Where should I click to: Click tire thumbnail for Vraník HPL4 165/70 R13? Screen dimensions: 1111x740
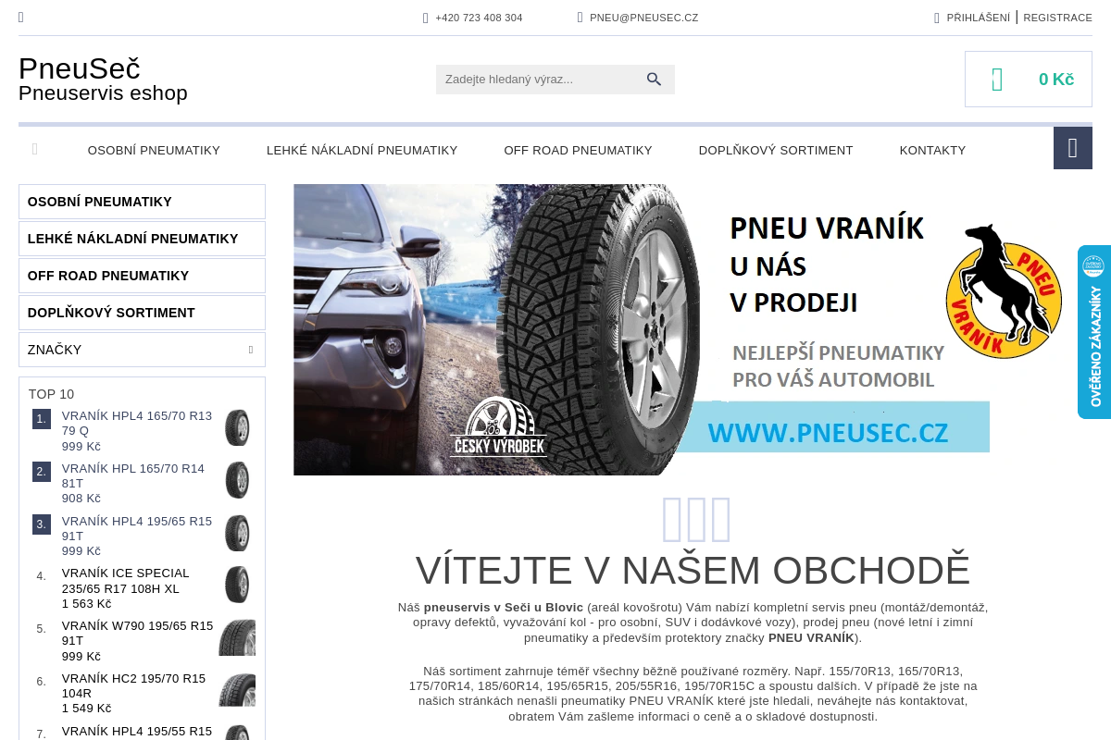pos(237,427)
